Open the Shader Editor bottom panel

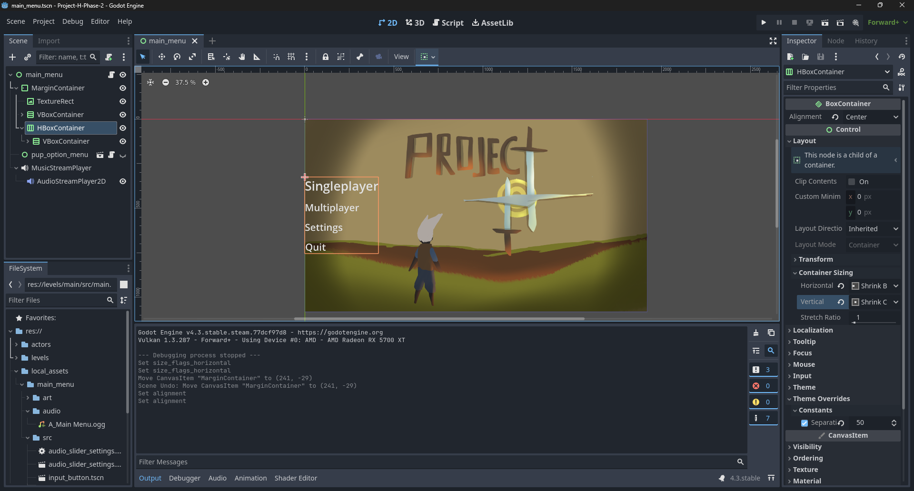click(296, 478)
